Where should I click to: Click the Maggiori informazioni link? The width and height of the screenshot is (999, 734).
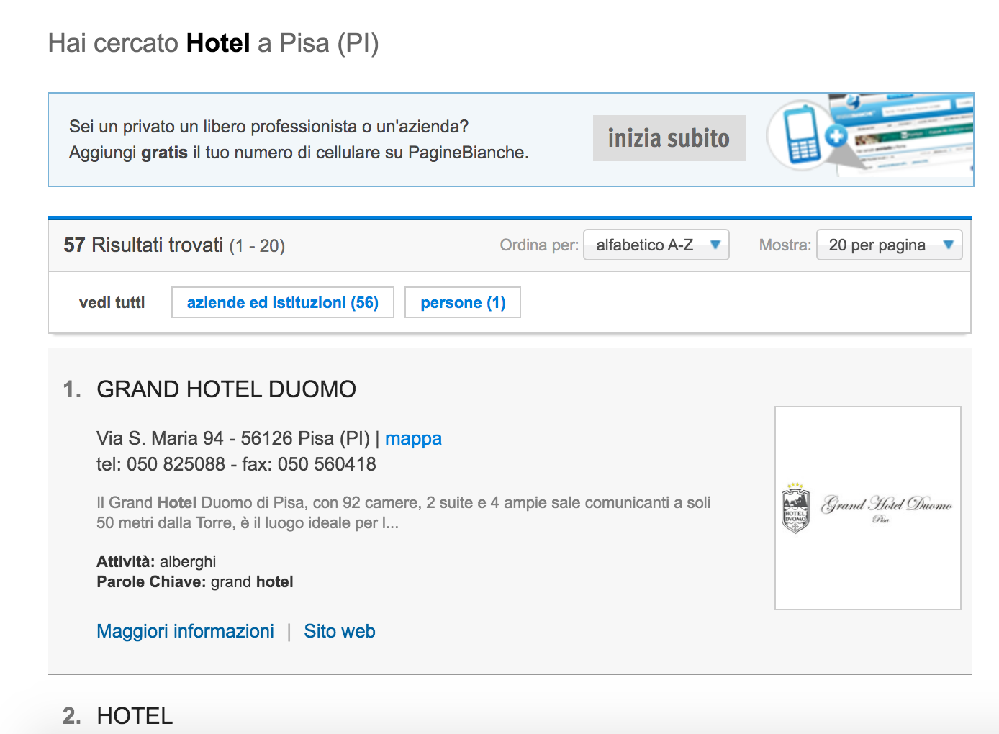(185, 631)
